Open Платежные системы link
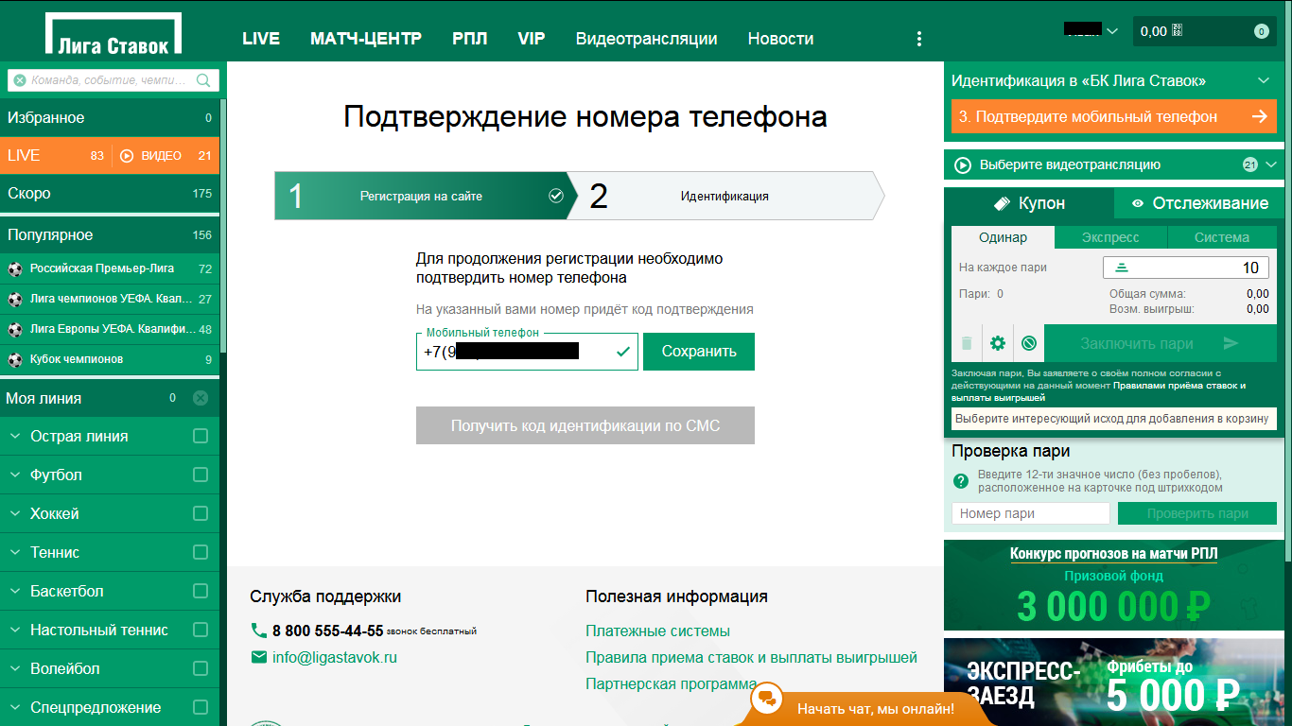The image size is (1292, 726). [x=657, y=631]
